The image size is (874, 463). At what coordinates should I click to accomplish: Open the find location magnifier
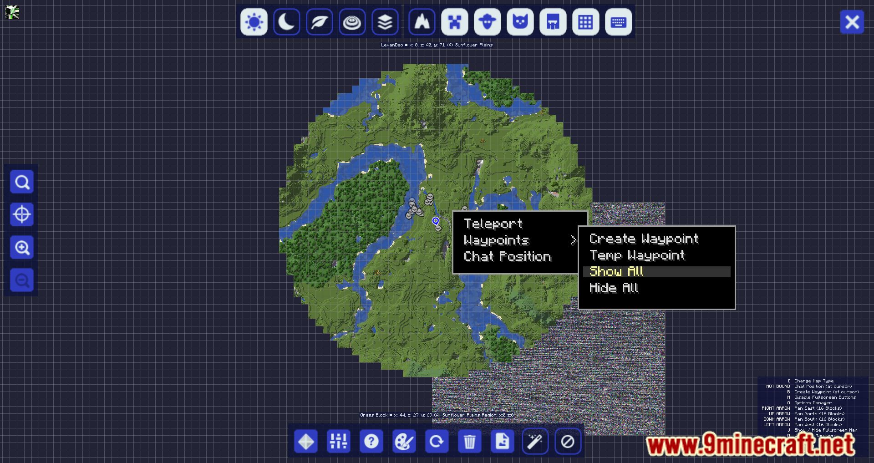coord(22,182)
